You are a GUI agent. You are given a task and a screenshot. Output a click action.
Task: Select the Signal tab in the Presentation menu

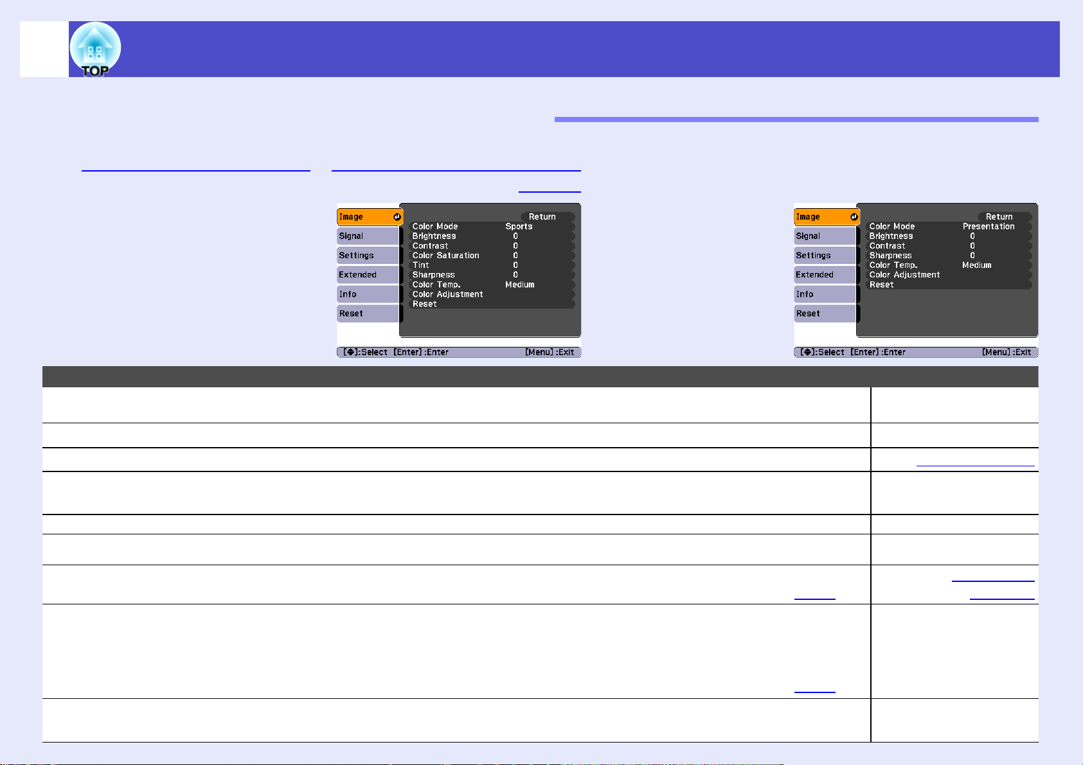826,236
